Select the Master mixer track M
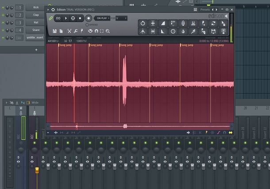 point(21,108)
